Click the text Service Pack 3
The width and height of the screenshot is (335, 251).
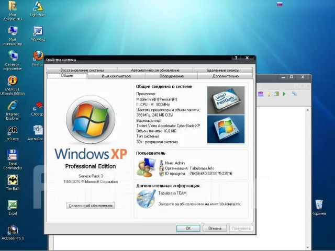click(x=91, y=176)
